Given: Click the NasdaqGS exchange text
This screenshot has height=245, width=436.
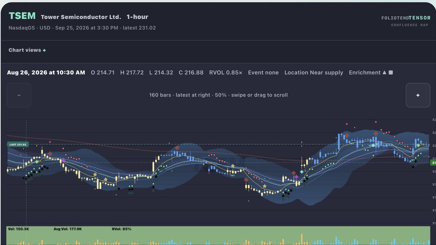Looking at the screenshot, I should point(21,28).
